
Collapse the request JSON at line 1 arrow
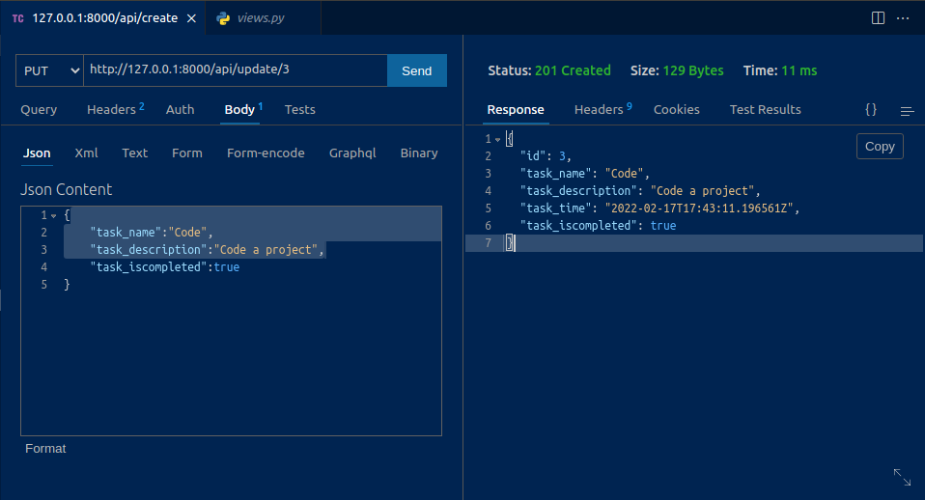click(53, 215)
